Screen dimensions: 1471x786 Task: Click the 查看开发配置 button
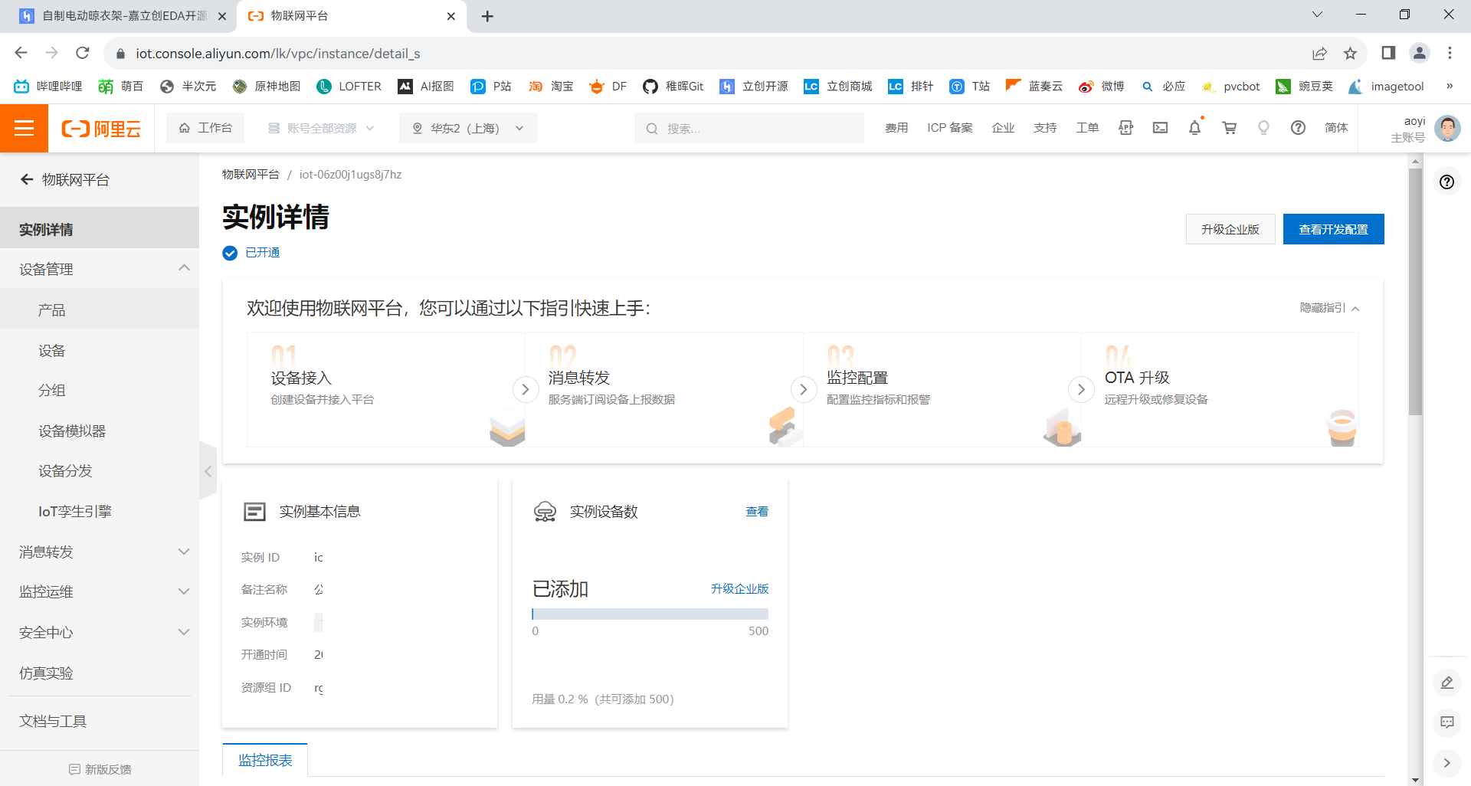pyautogui.click(x=1333, y=229)
